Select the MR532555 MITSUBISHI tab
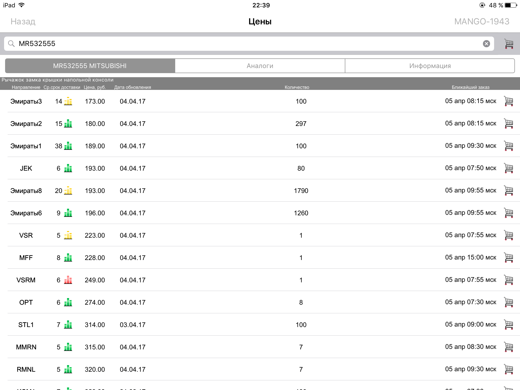The width and height of the screenshot is (520, 390). point(90,66)
